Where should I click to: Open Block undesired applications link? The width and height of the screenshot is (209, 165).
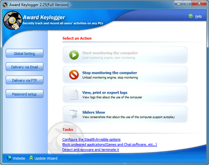[109, 144]
